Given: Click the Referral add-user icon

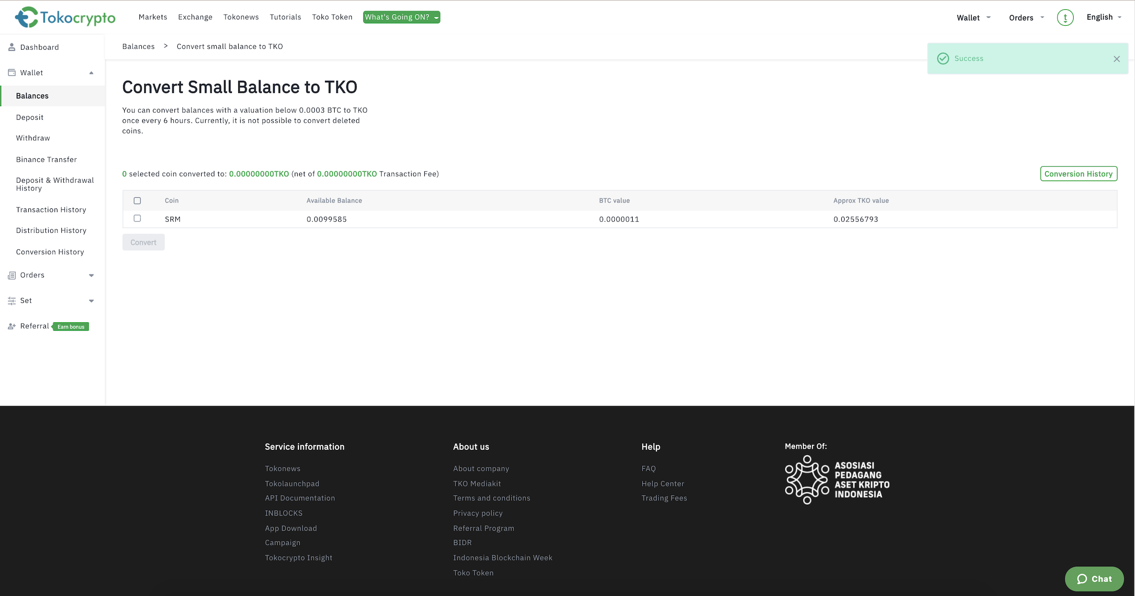Looking at the screenshot, I should click(x=12, y=326).
